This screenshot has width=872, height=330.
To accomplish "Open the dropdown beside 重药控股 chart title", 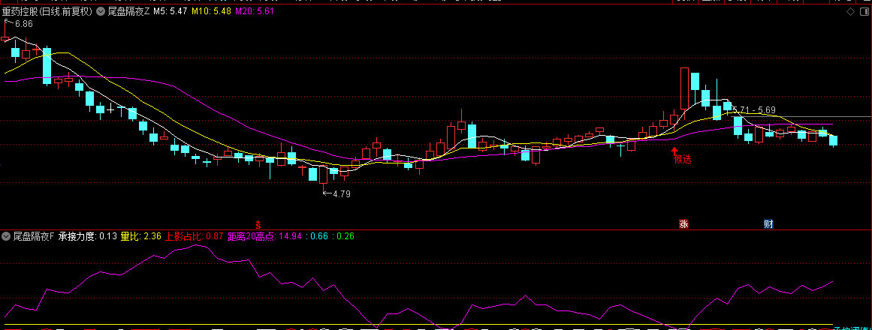I will tap(100, 10).
